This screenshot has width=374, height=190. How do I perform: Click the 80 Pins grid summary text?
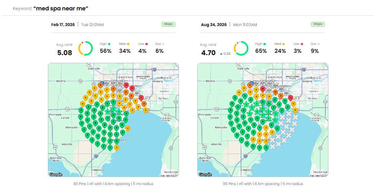[x=113, y=184]
